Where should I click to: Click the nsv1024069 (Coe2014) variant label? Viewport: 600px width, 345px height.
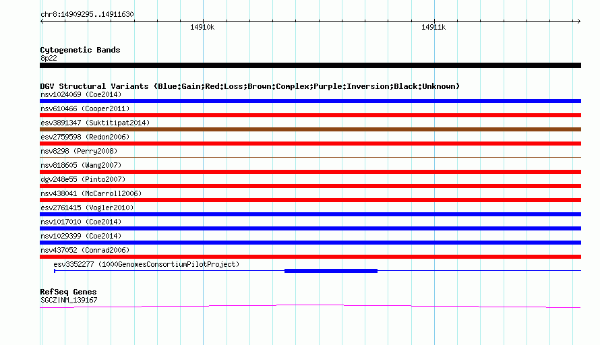point(81,94)
